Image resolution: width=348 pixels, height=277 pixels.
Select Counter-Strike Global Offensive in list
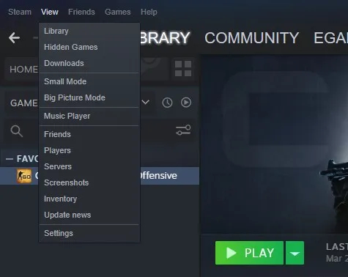click(100, 176)
